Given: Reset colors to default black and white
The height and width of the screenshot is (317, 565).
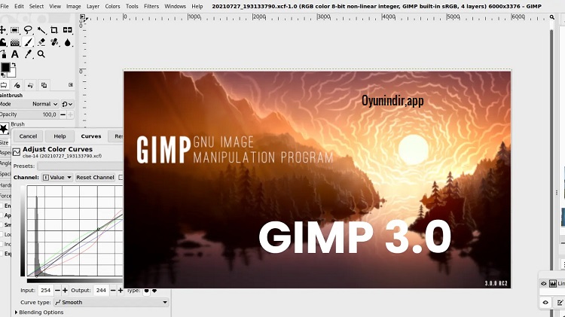Looking at the screenshot, I should point(3,75).
